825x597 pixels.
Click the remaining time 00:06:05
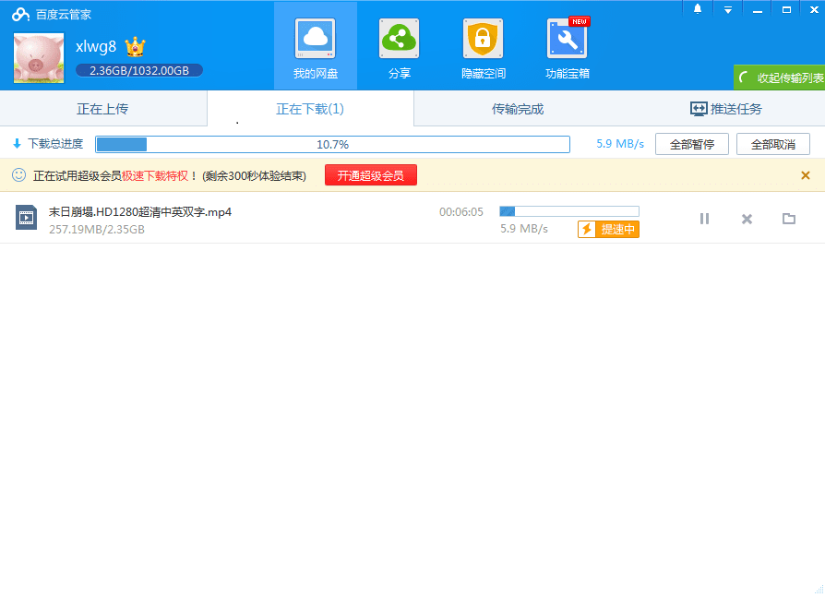click(460, 212)
